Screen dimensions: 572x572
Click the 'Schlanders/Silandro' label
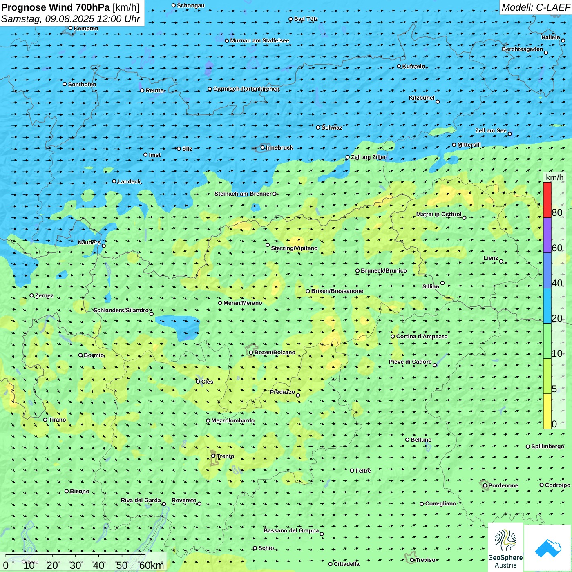click(121, 310)
